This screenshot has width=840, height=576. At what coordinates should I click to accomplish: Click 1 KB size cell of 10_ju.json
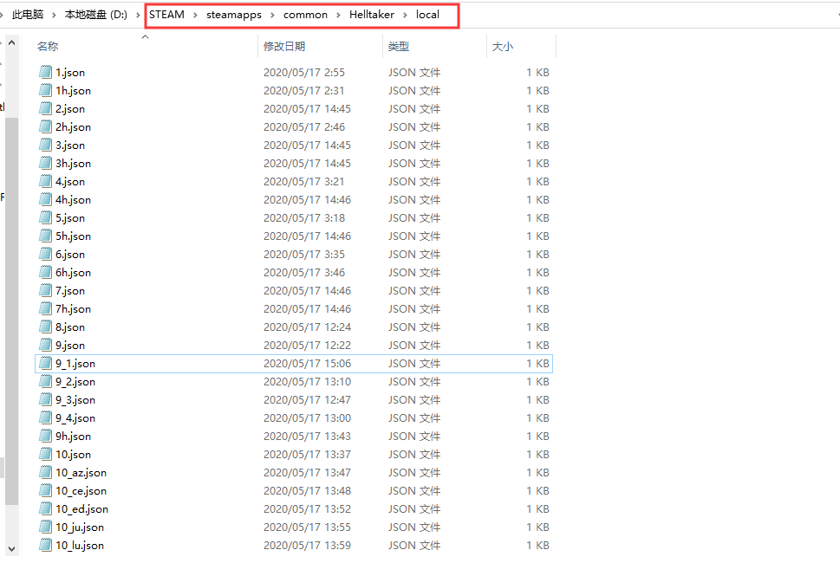click(x=537, y=527)
